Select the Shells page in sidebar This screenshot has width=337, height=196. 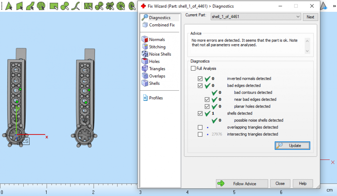tap(154, 83)
